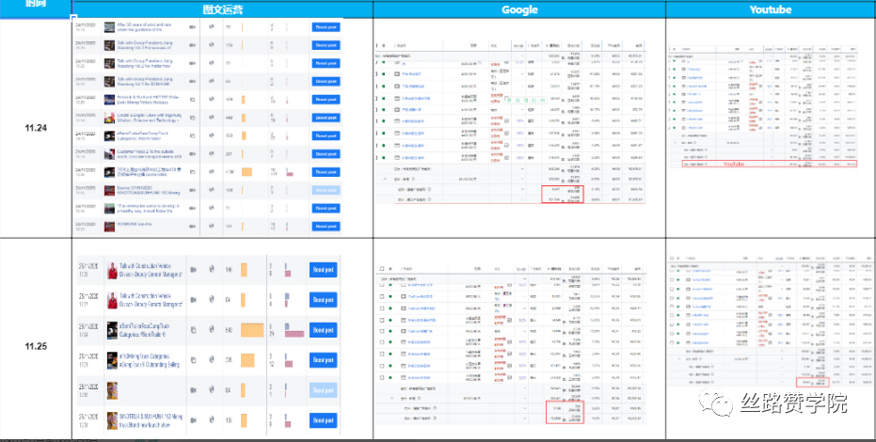Click video icon of 'Bauma CHINA2020' post
876x442 pixels.
click(x=193, y=190)
